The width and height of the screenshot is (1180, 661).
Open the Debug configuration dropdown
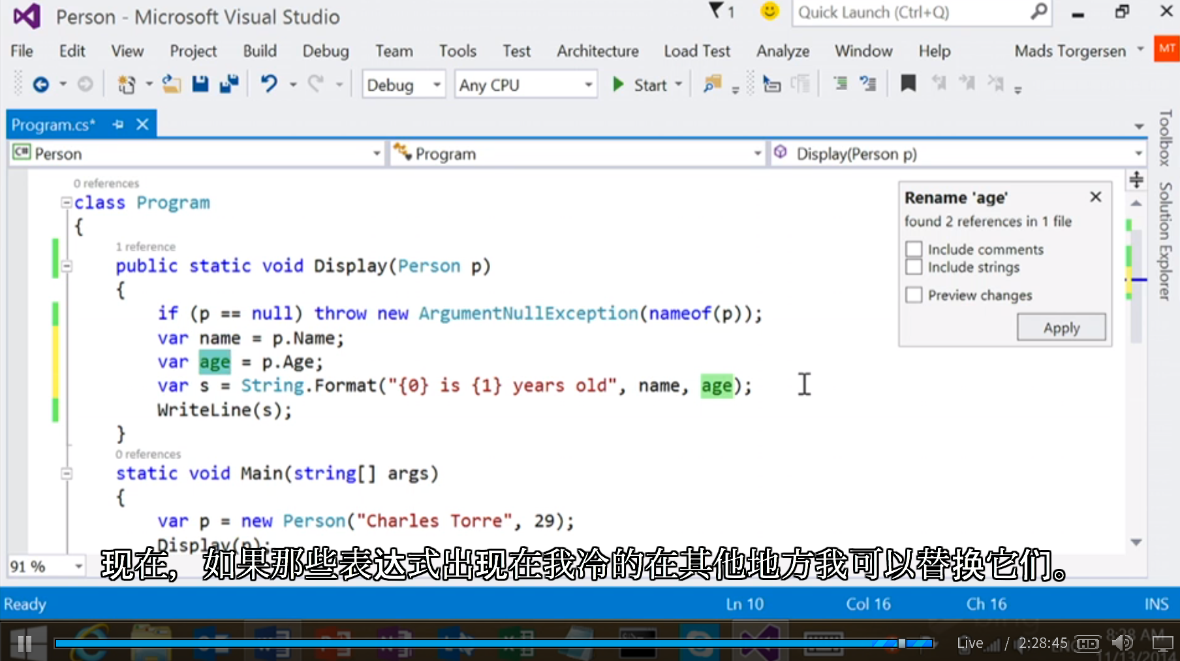pyautogui.click(x=403, y=85)
